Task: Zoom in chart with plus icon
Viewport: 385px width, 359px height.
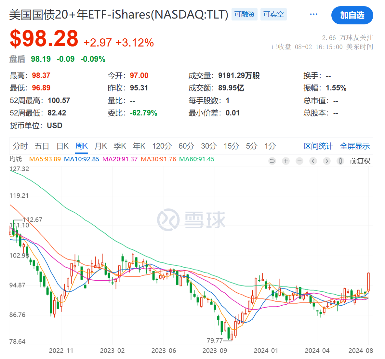Action: [x=286, y=161]
